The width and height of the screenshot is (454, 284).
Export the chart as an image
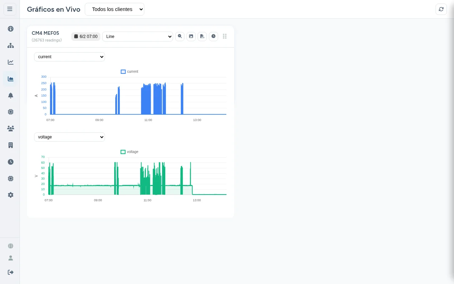[191, 36]
